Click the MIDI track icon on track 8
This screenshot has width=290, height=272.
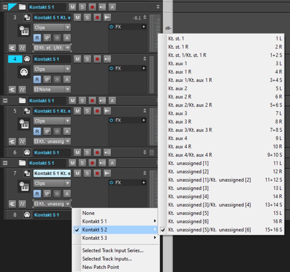[27, 215]
